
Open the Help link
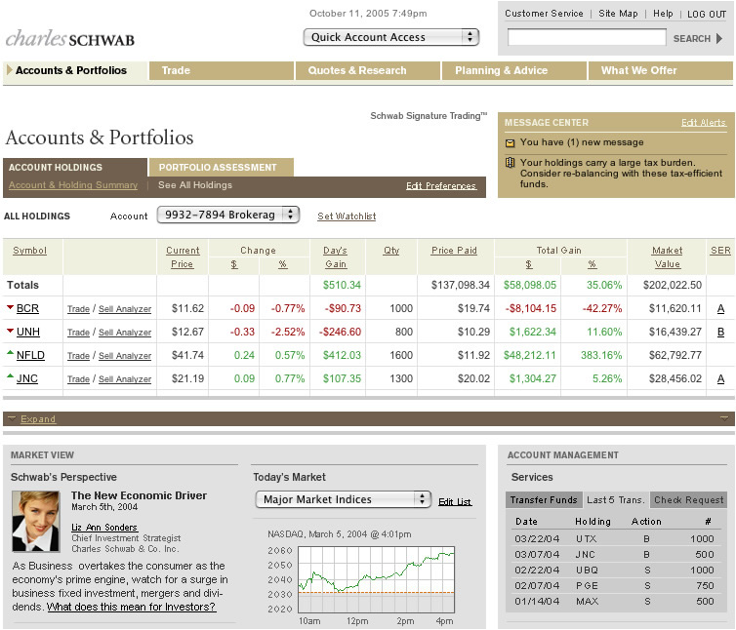coord(663,14)
